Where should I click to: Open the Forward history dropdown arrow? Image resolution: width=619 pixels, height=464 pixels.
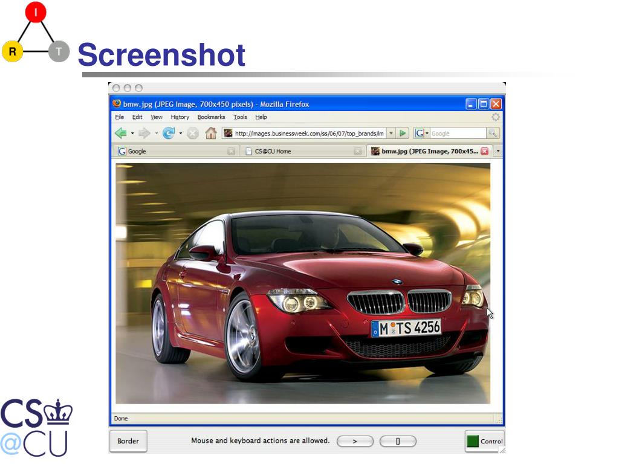pyautogui.click(x=157, y=134)
